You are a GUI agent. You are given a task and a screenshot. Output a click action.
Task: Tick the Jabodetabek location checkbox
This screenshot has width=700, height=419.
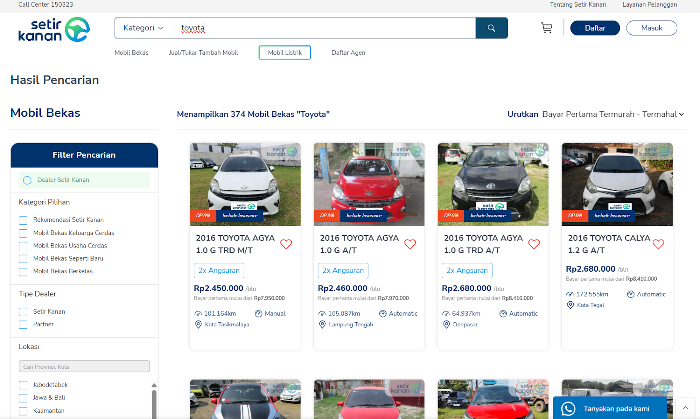coord(23,385)
